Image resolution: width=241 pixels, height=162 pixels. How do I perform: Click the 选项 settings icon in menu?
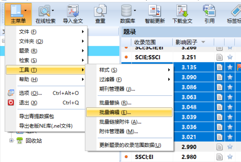(11, 93)
